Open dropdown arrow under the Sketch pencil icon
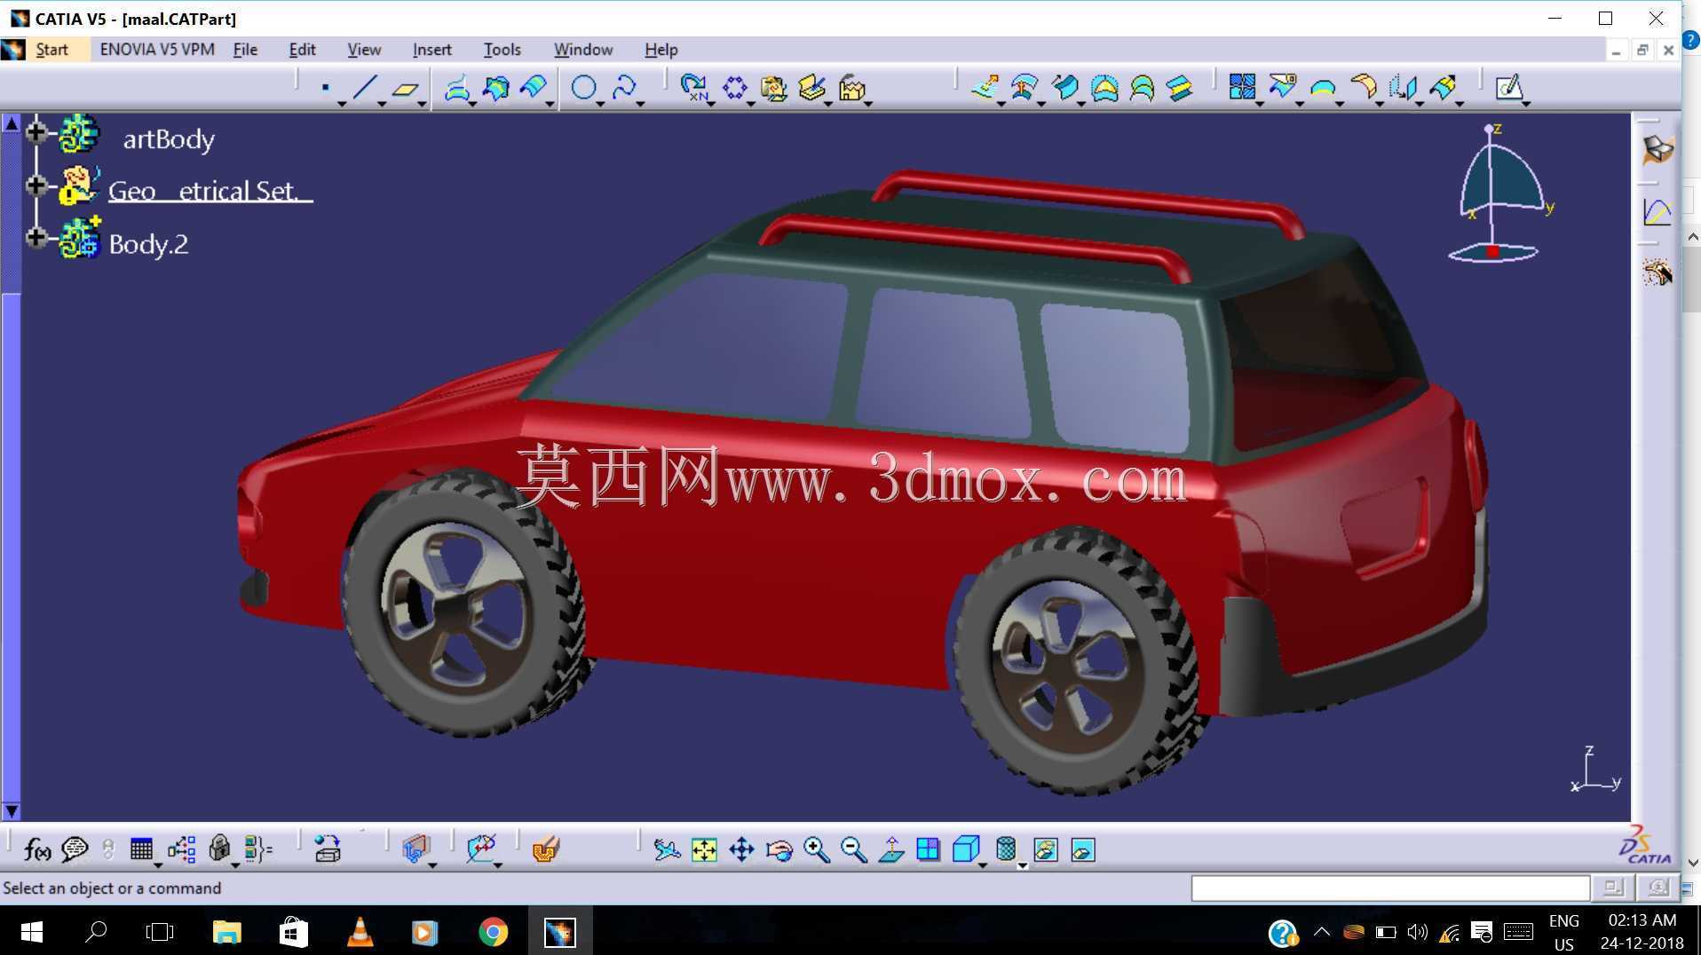1701x955 pixels. (1526, 104)
